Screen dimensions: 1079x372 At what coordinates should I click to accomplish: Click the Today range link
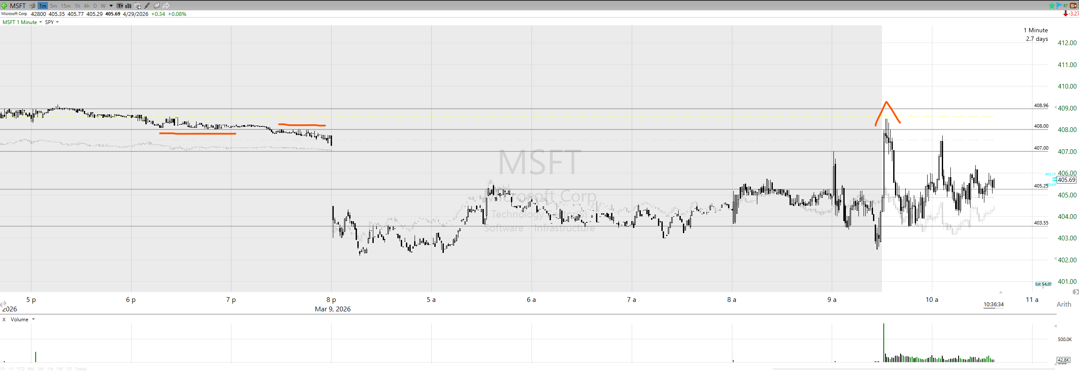coord(81,369)
